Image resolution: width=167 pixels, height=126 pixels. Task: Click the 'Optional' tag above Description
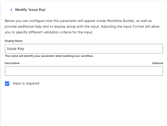click(157, 63)
